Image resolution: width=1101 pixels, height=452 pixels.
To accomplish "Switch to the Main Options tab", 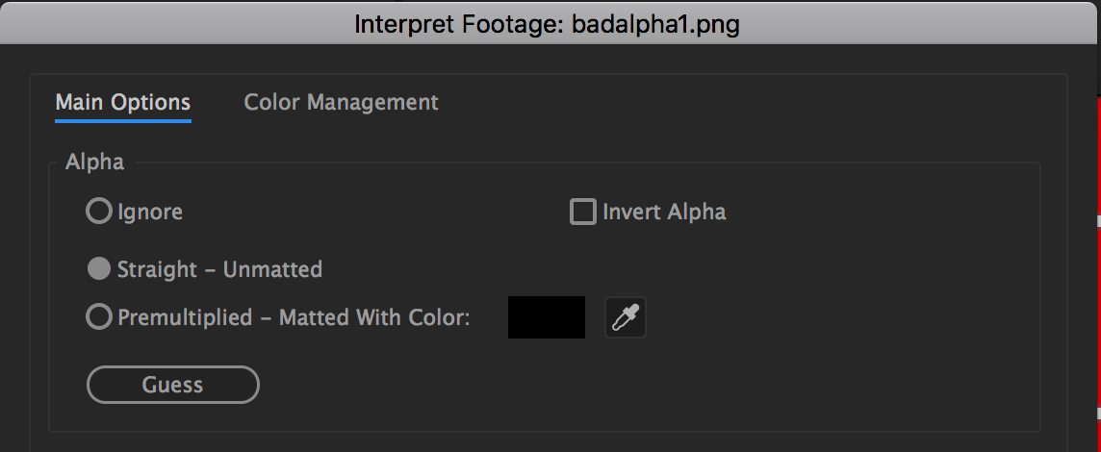I will tap(122, 102).
